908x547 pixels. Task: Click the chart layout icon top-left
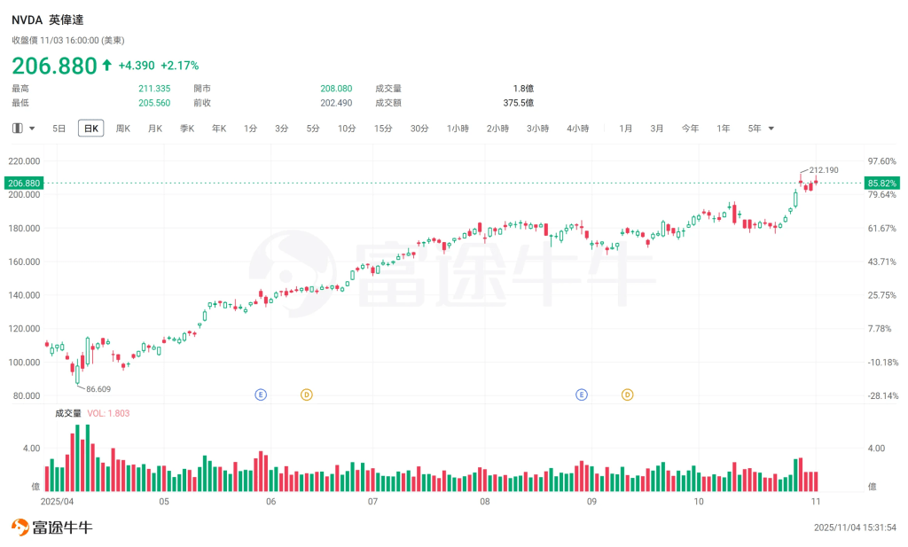pos(16,128)
